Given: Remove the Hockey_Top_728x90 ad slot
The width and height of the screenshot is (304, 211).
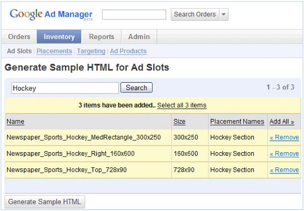Looking at the screenshot, I should point(284,170).
